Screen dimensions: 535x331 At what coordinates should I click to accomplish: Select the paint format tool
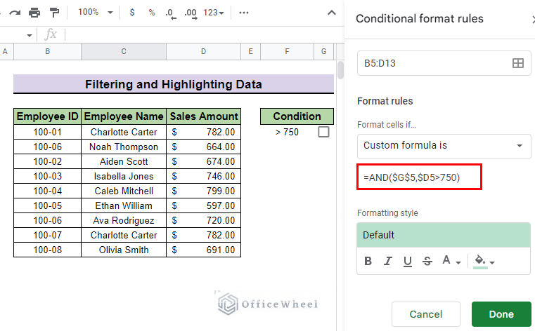pos(54,13)
